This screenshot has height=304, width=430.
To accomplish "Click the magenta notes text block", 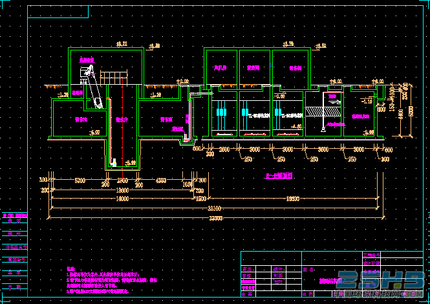I will coord(112,280).
